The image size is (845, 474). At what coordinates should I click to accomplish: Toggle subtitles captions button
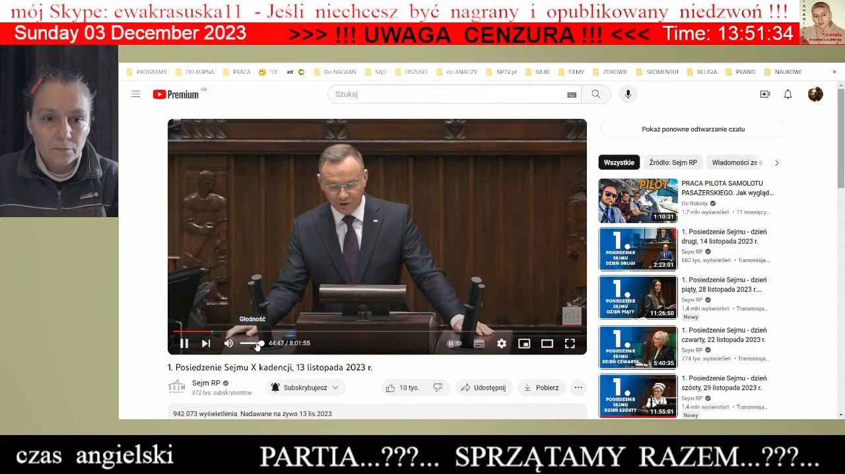(479, 343)
